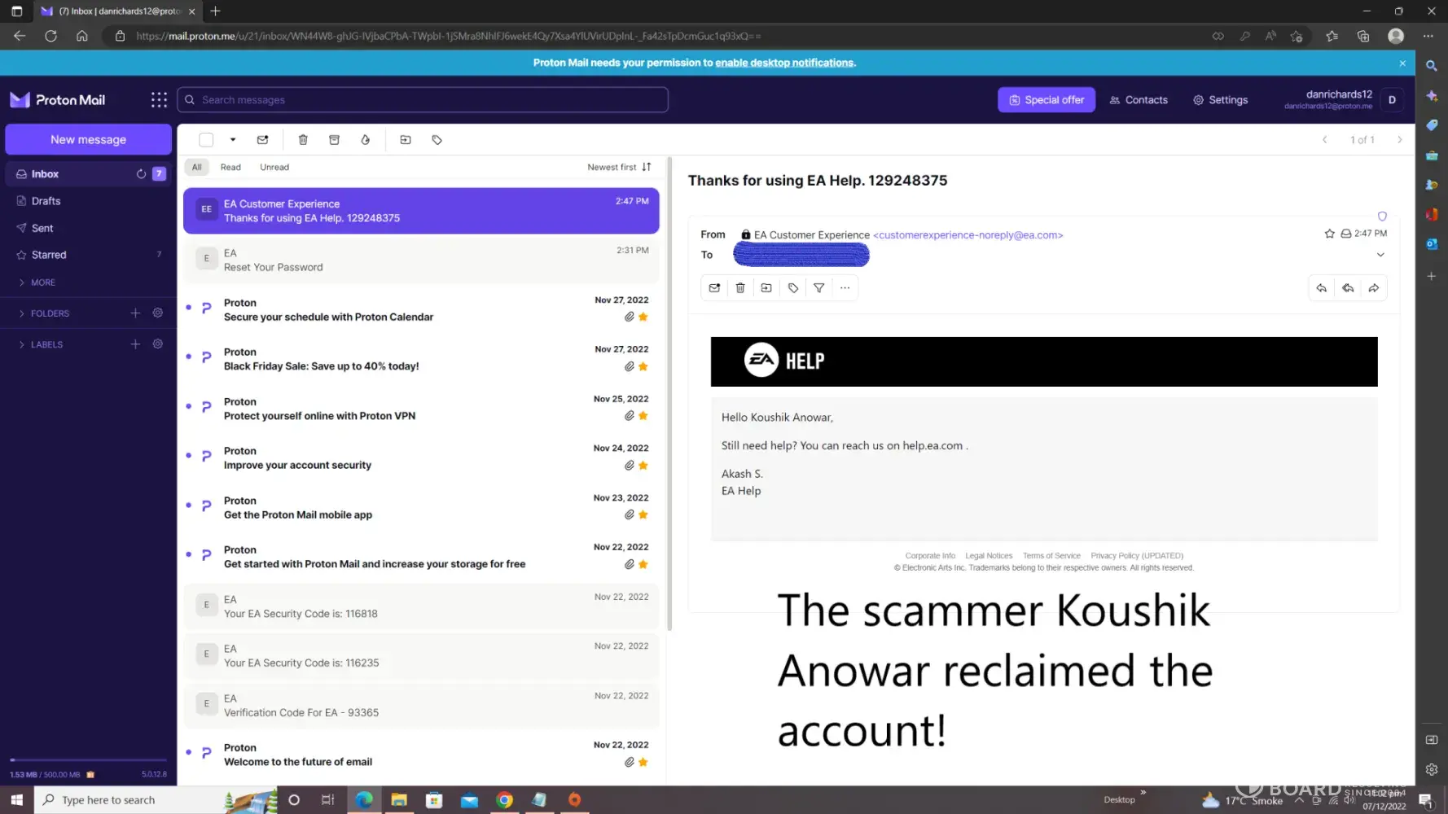This screenshot has width=1448, height=814.
Task: Click the trash icon in list toolbar
Action: point(303,140)
